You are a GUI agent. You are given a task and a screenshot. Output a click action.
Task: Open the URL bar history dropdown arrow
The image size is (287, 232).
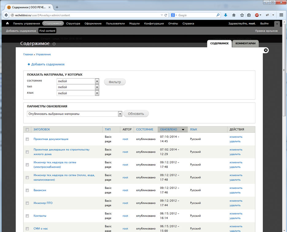coord(162,15)
